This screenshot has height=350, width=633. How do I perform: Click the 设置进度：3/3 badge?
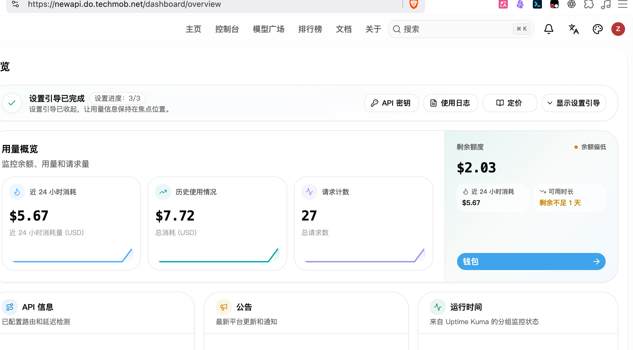pos(118,98)
